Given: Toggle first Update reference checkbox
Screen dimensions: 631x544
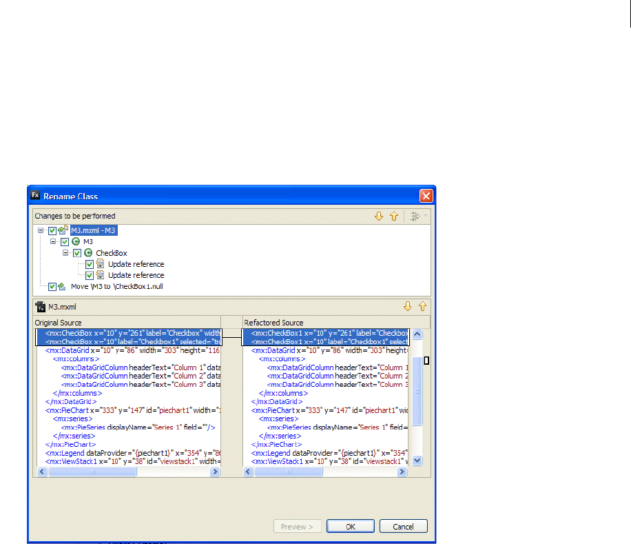Looking at the screenshot, I should (x=90, y=264).
